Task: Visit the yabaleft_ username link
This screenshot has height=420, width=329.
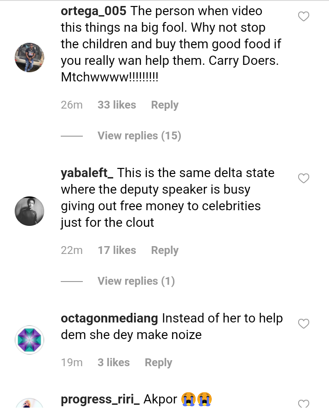Action: tap(87, 173)
